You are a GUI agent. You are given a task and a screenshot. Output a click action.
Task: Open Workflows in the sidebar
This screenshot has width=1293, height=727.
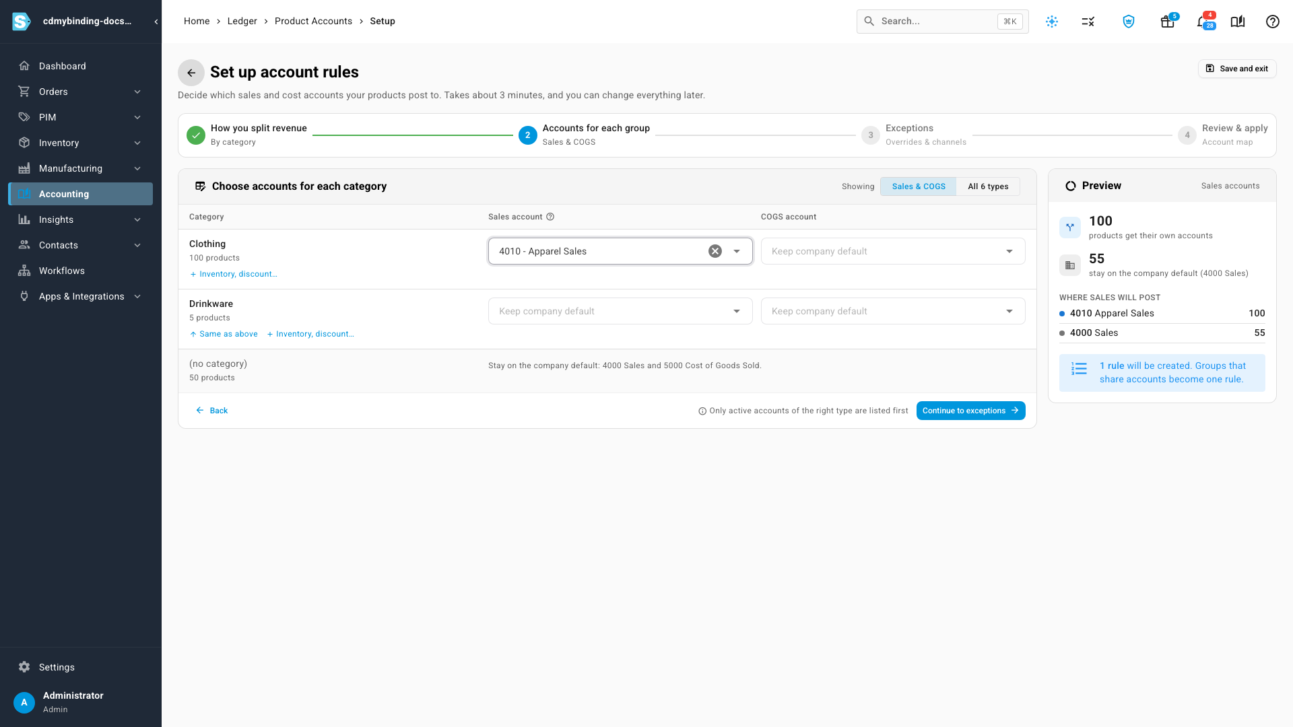[x=81, y=271]
